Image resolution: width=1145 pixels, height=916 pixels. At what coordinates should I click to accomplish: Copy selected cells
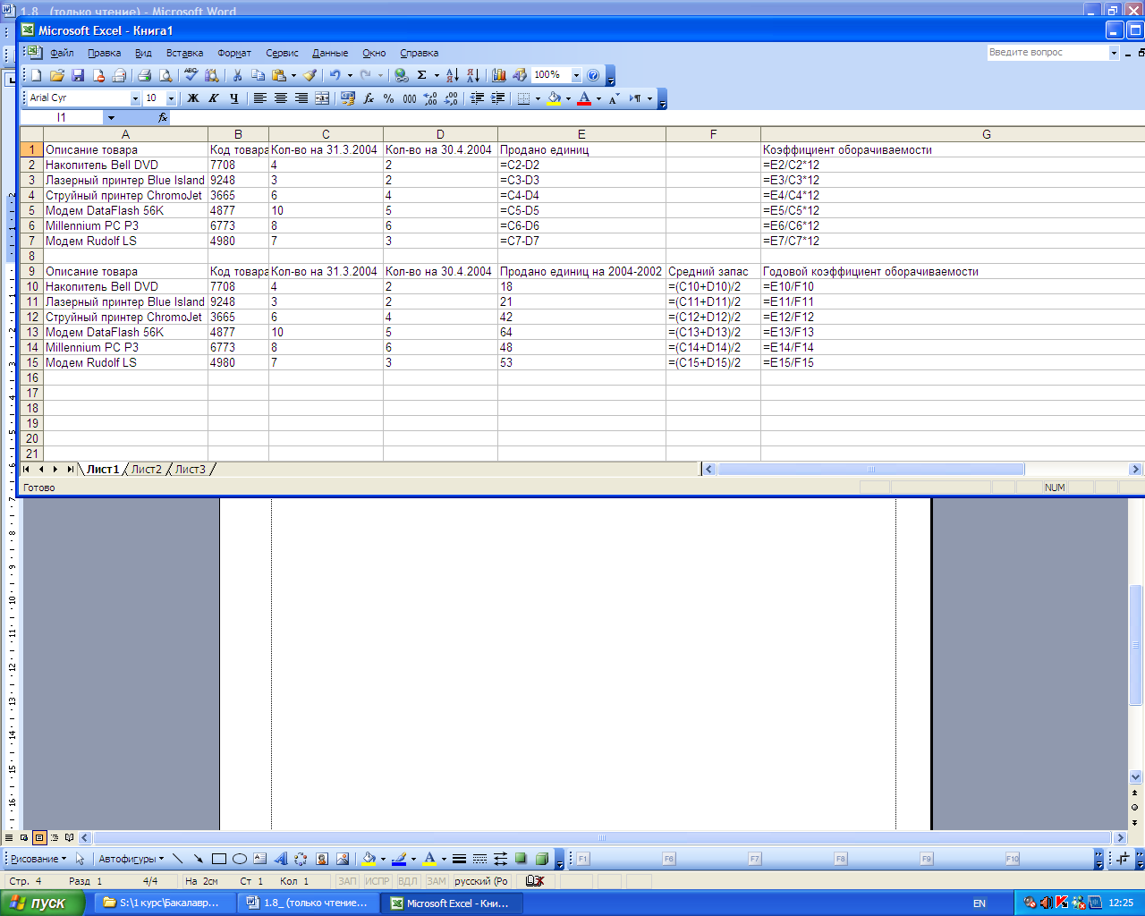[259, 75]
